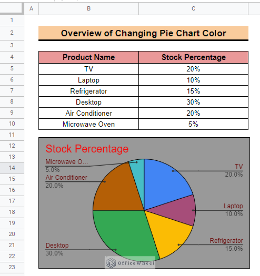
Task: Click the Laptop 10.0% chart label
Action: pos(234,209)
